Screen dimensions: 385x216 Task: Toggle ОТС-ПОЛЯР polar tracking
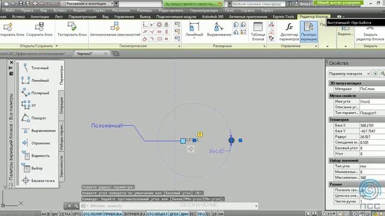click(x=93, y=214)
